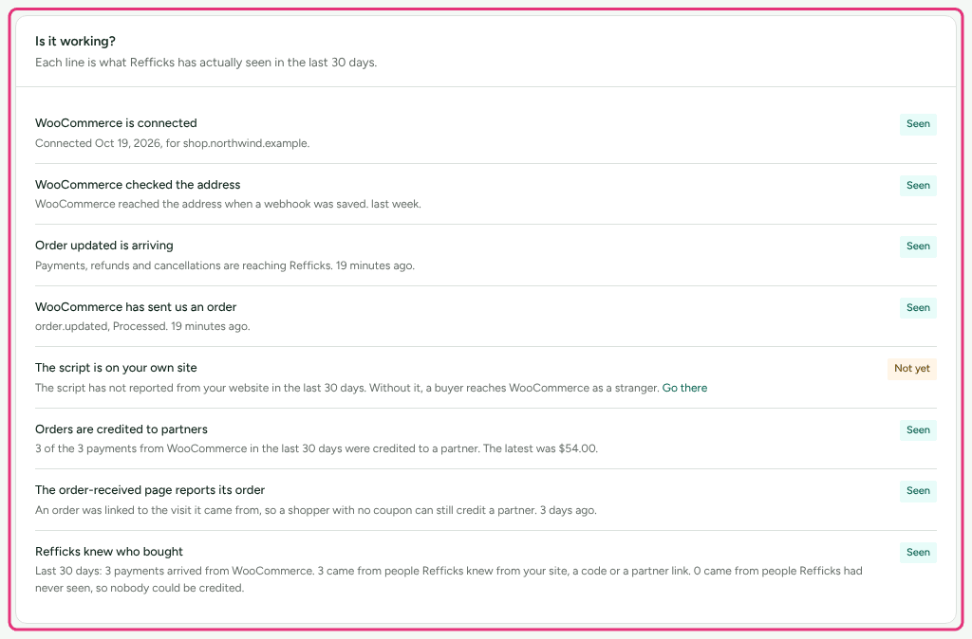This screenshot has width=972, height=639.
Task: Open the 'Go there' link
Action: pyautogui.click(x=684, y=388)
